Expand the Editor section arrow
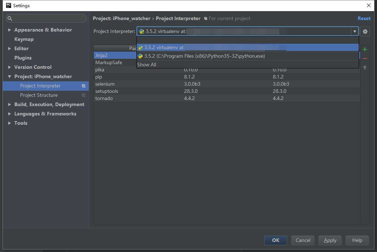 click(9, 49)
